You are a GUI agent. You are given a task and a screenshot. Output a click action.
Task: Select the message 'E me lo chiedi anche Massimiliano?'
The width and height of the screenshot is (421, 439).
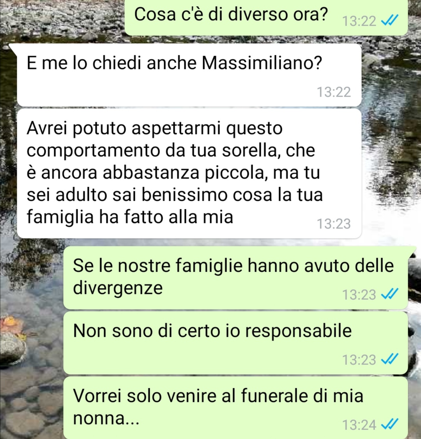(x=189, y=75)
